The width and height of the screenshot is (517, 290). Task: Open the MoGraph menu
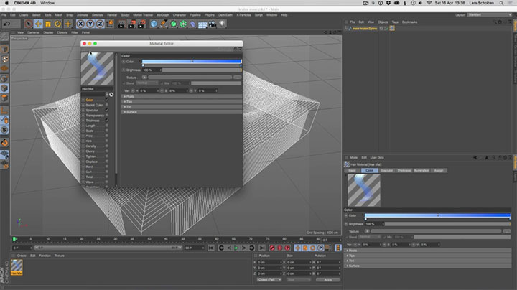coord(162,15)
